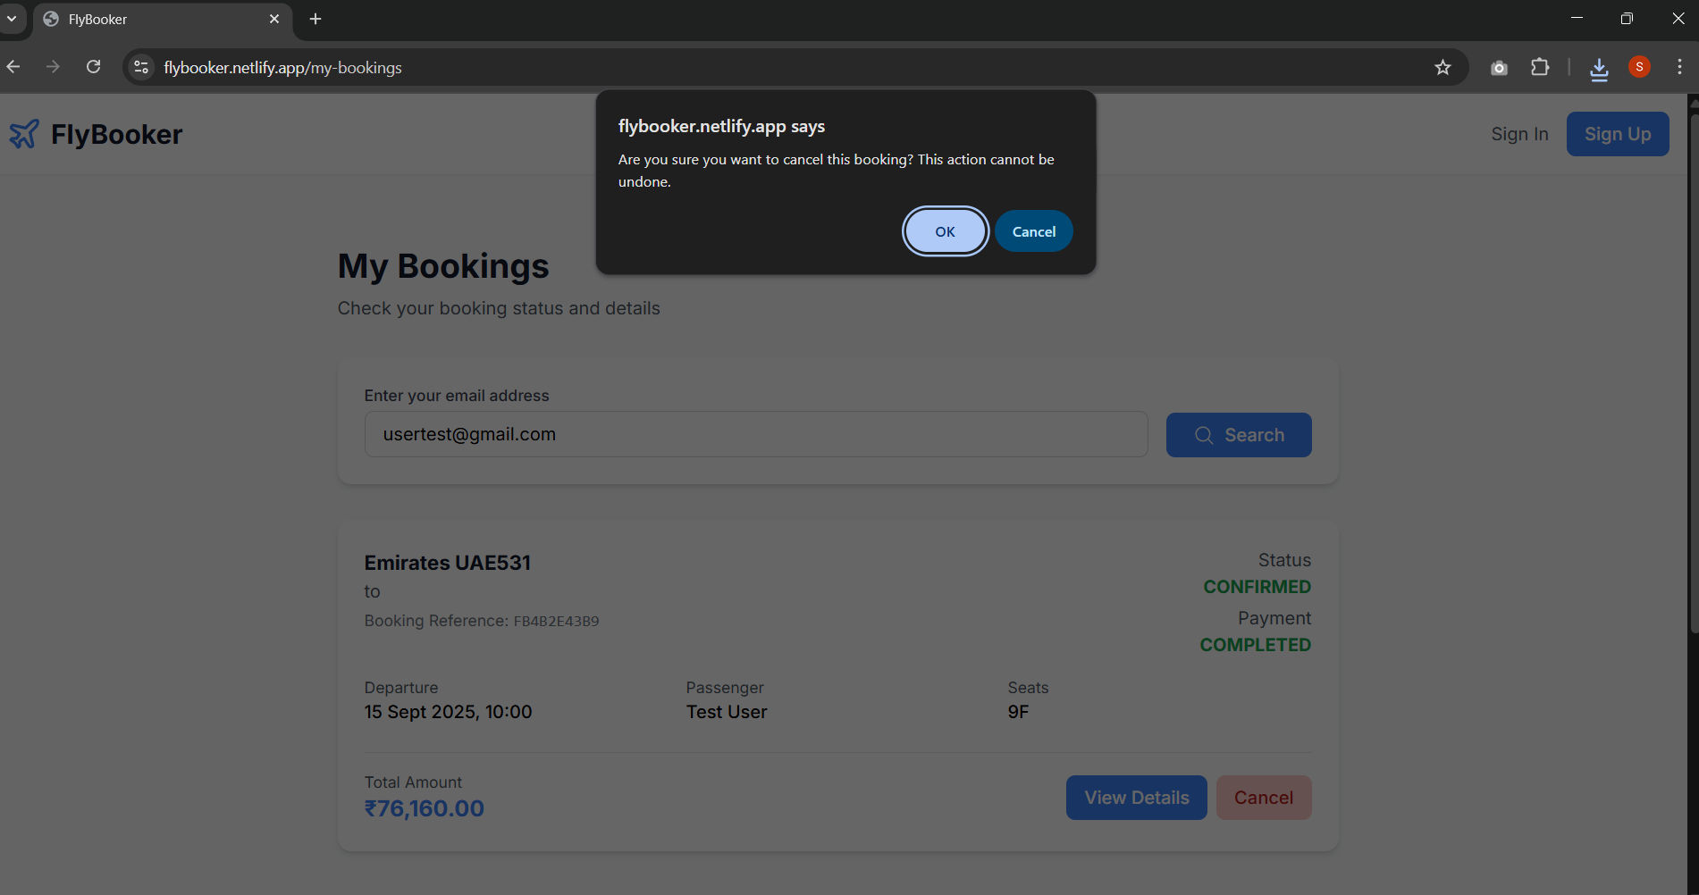Image resolution: width=1699 pixels, height=895 pixels.
Task: Open Sign In on FlyBooker
Action: click(x=1519, y=133)
